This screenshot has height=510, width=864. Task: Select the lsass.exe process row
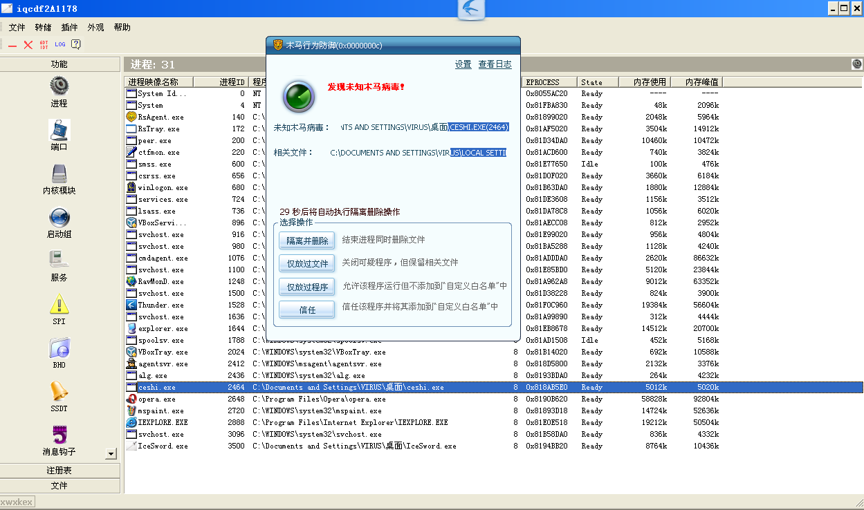click(494, 211)
